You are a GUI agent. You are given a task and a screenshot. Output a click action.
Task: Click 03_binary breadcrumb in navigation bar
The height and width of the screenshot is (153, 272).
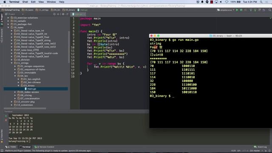pyautogui.click(x=69, y=10)
